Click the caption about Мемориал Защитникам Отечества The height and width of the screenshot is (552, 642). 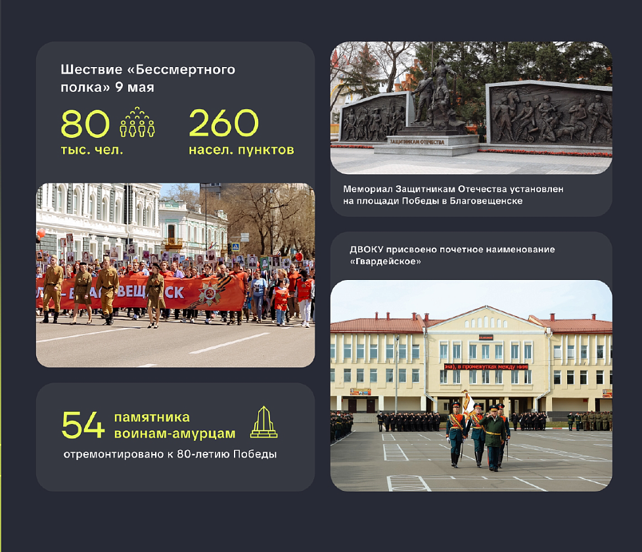(453, 195)
